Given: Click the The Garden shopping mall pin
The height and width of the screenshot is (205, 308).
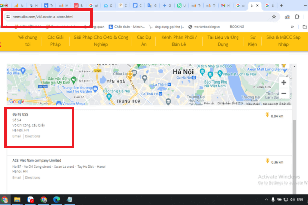Looking at the screenshot, I should click(x=95, y=89).
